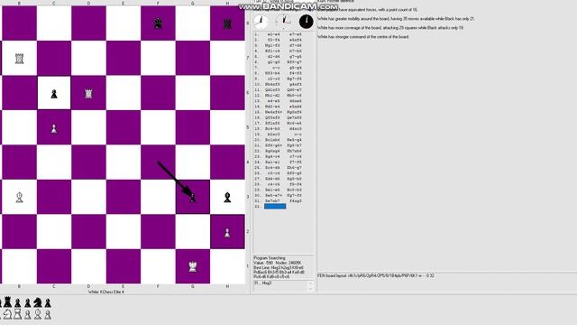The width and height of the screenshot is (577, 325).
Task: Click the 'White has greater mobility' commentary line
Action: pos(396,18)
